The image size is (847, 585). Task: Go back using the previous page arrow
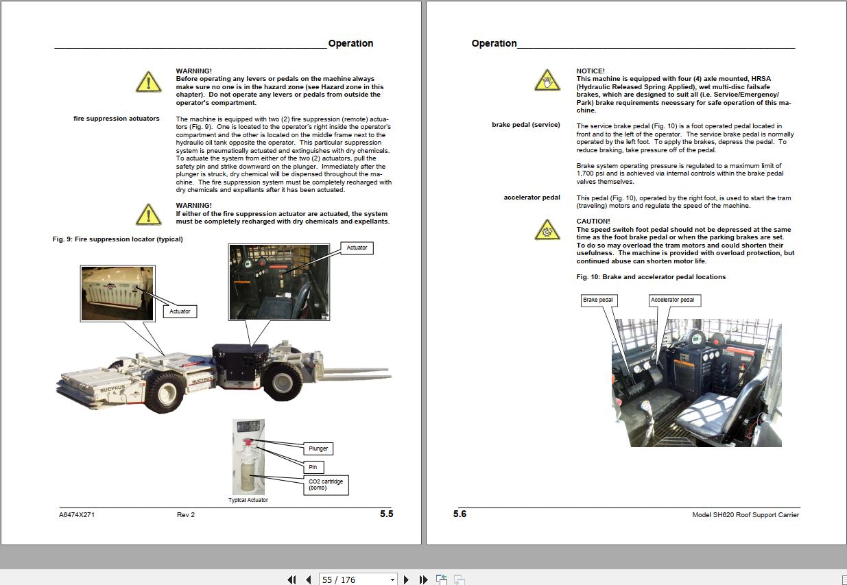308,580
